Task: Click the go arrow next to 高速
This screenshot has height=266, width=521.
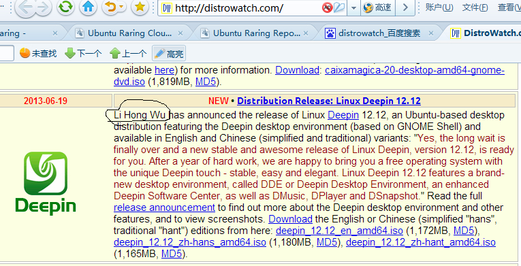Action: [405, 7]
